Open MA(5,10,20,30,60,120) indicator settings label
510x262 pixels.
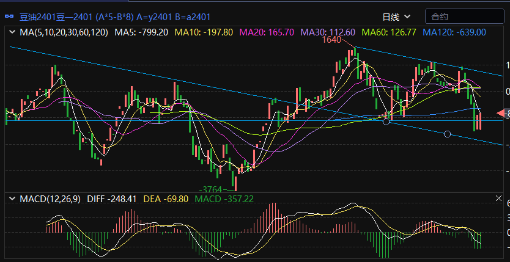point(64,32)
